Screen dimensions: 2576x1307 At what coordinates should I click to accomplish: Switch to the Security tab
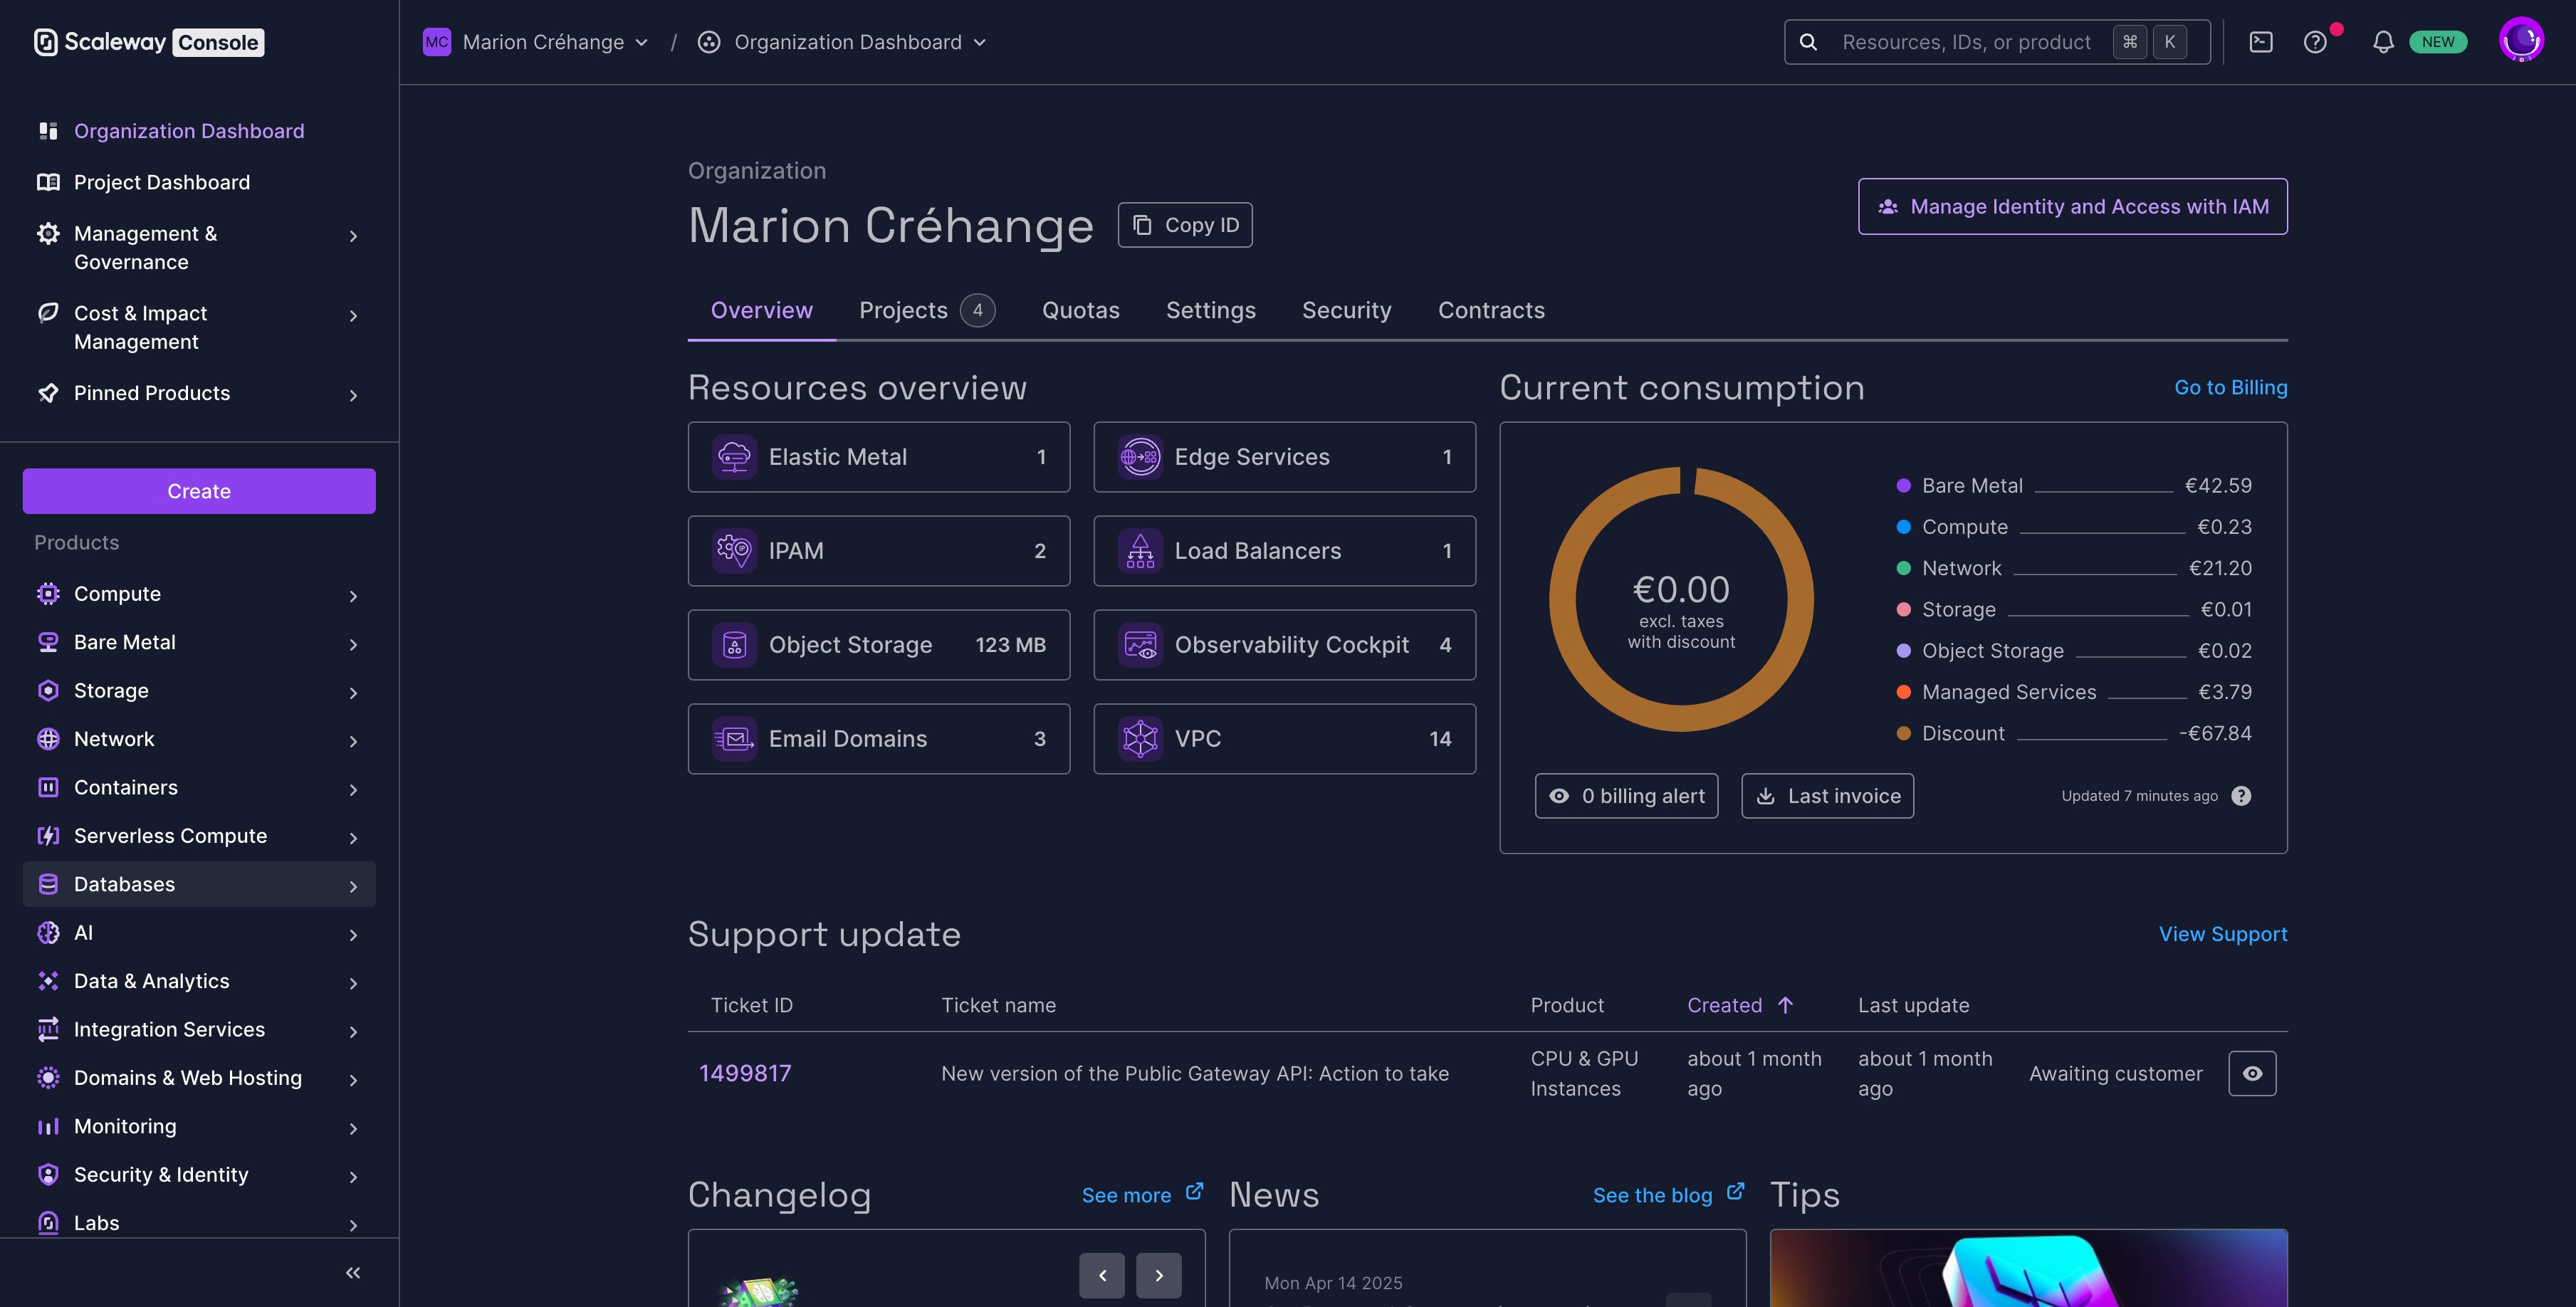pyautogui.click(x=1346, y=310)
